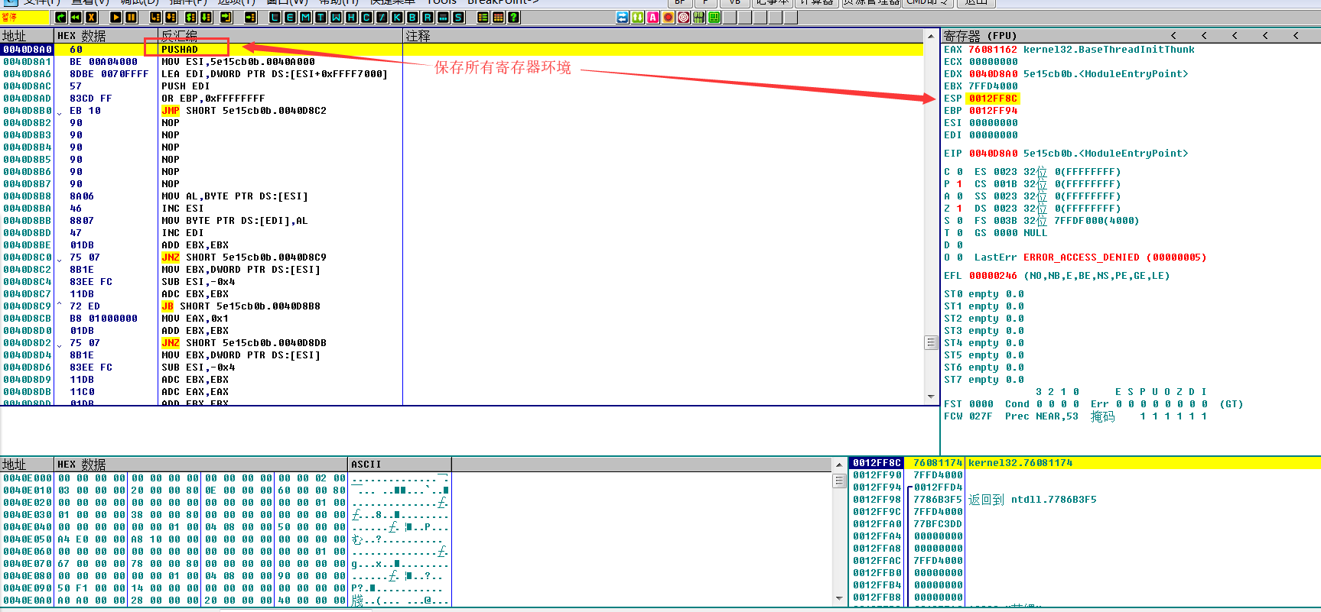Select the PUSHAD instruction row

[x=462, y=50]
